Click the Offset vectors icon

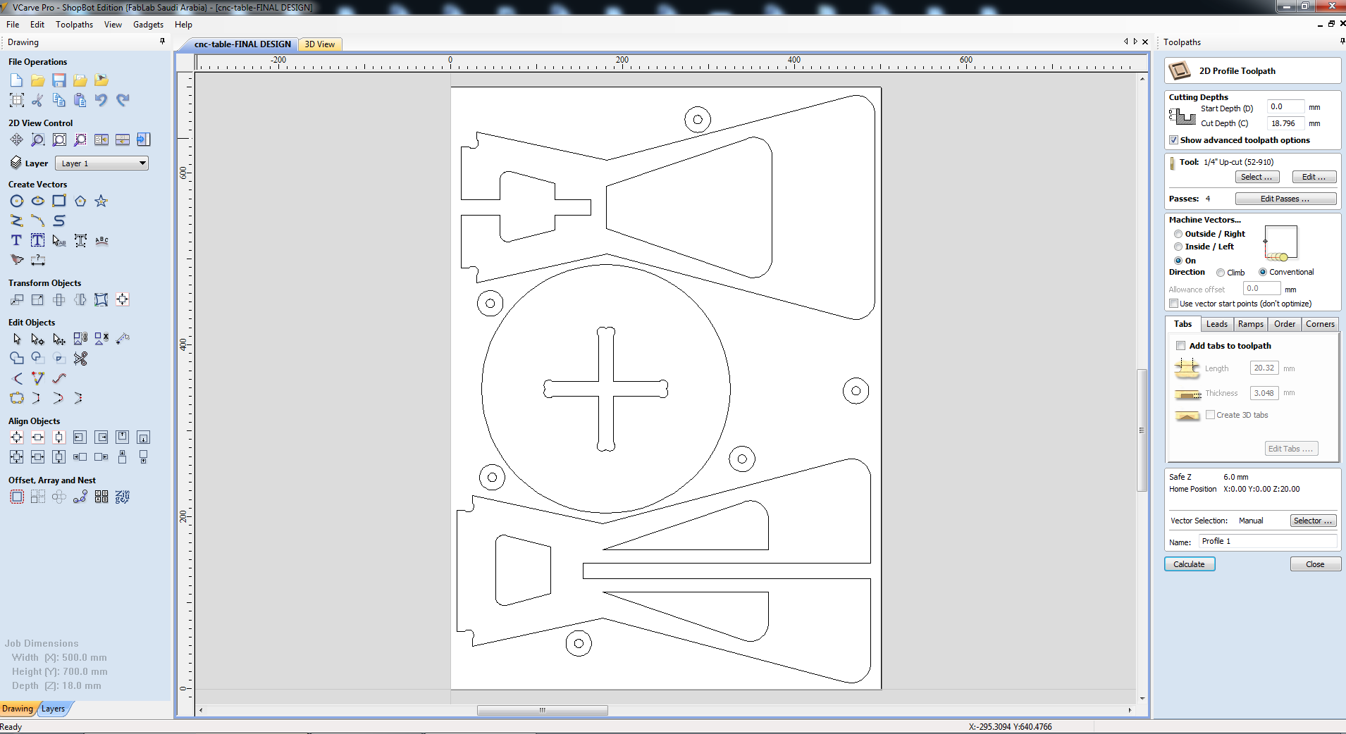17,497
